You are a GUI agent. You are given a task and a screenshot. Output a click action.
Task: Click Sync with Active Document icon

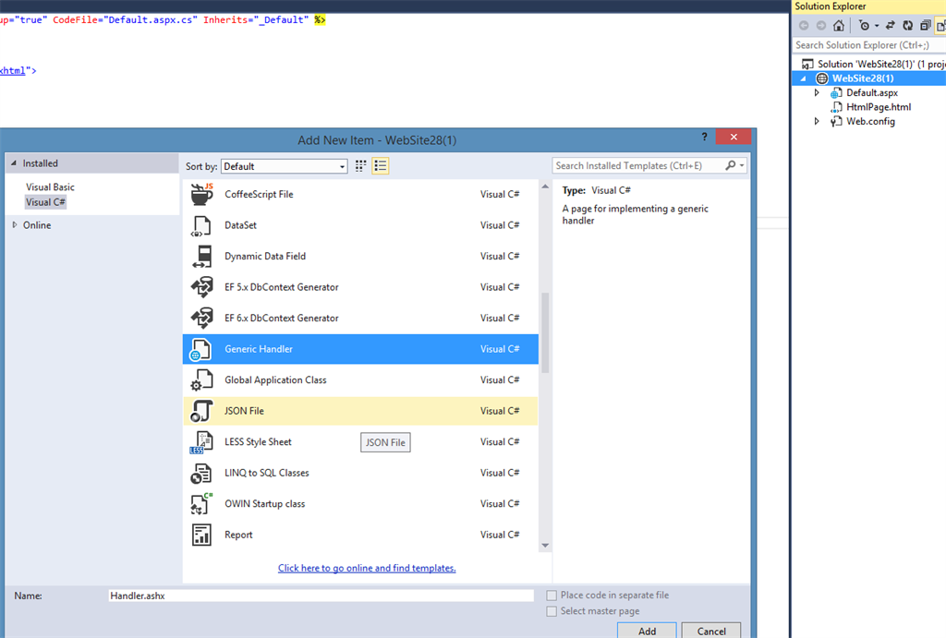pyautogui.click(x=890, y=25)
